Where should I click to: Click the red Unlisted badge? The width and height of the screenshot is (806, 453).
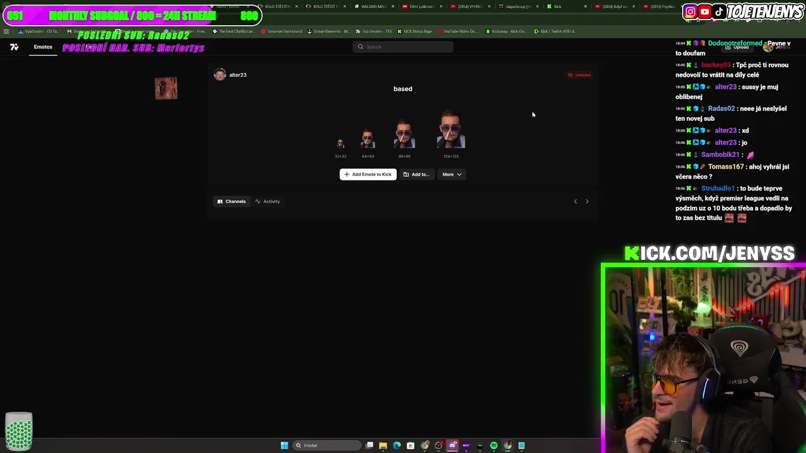[579, 75]
